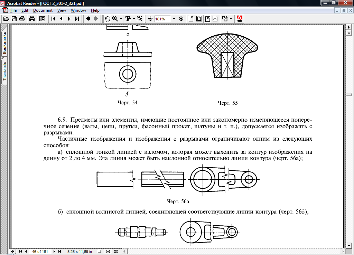Click the '46 of 161' page field
The image size is (354, 255).
point(40,252)
